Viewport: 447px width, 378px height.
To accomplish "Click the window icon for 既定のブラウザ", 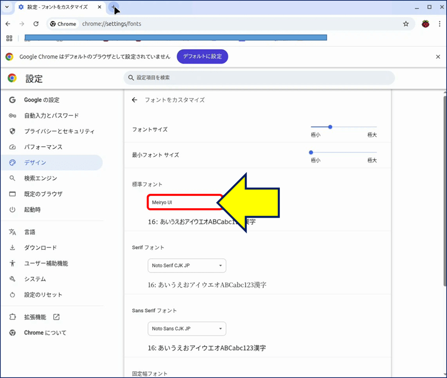I will (x=12, y=194).
